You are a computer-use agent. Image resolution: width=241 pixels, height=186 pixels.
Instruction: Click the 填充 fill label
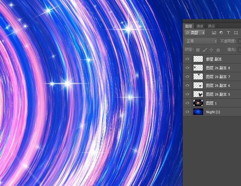pyautogui.click(x=232, y=49)
